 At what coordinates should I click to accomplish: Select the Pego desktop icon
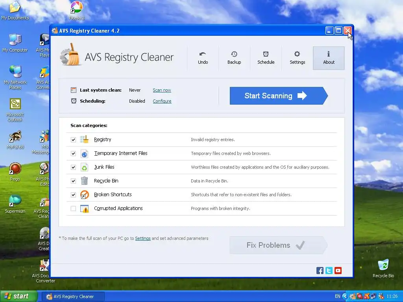click(x=15, y=172)
